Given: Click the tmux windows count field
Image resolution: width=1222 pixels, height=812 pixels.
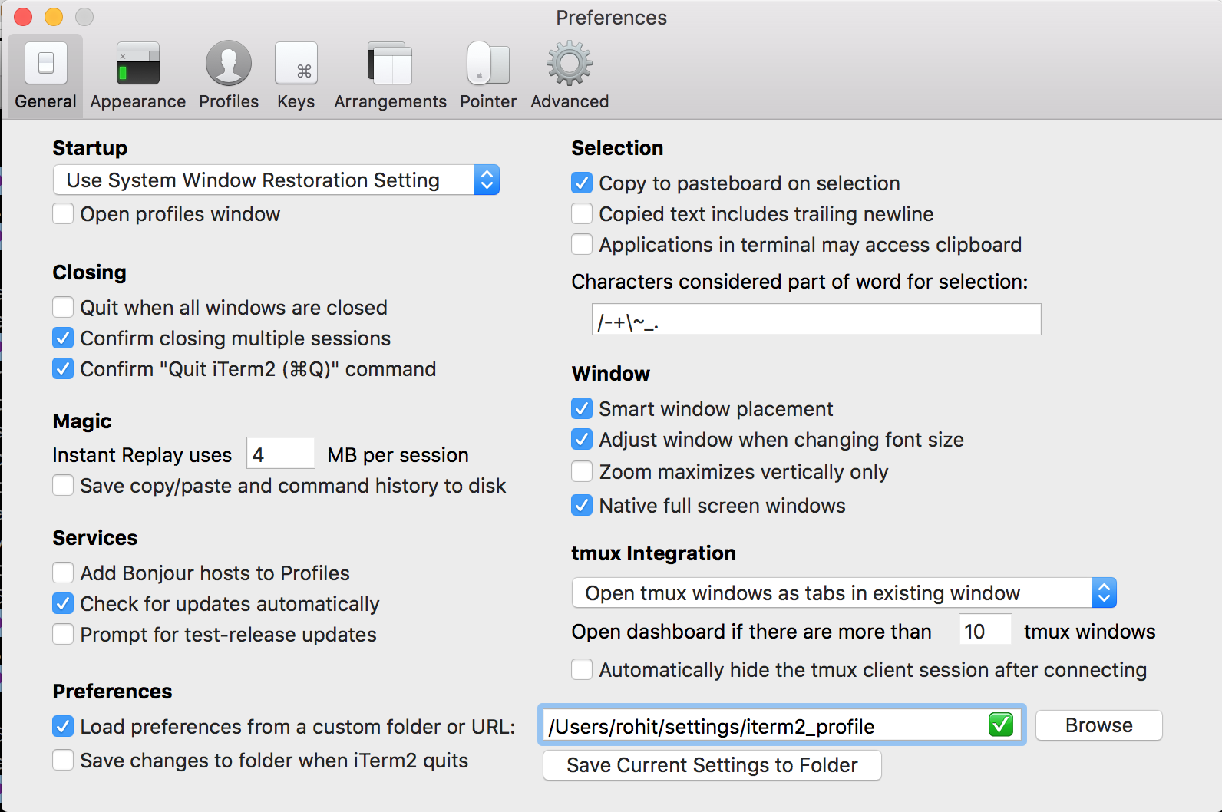Looking at the screenshot, I should [x=985, y=630].
